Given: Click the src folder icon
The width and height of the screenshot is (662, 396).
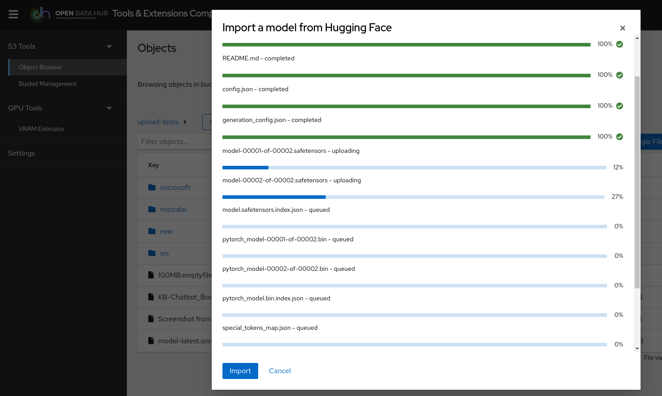Looking at the screenshot, I should [152, 253].
